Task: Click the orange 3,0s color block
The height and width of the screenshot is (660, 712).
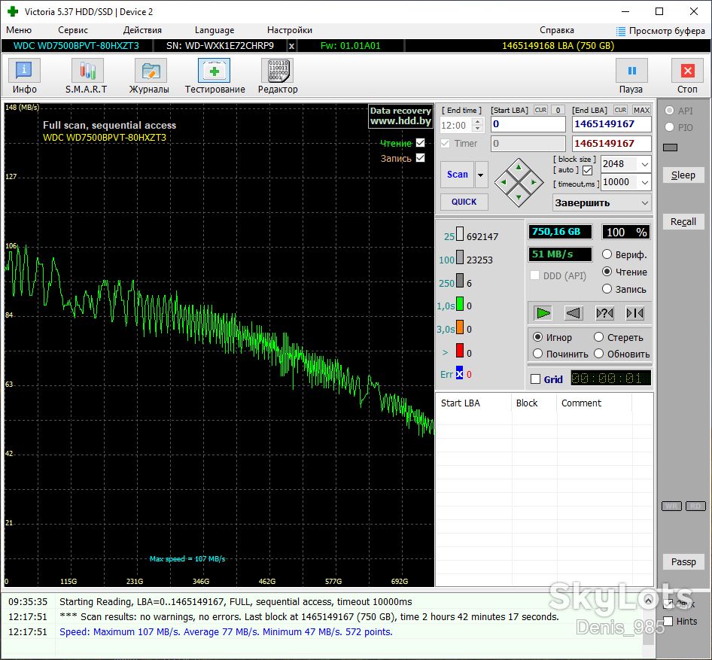Action: pyautogui.click(x=460, y=327)
